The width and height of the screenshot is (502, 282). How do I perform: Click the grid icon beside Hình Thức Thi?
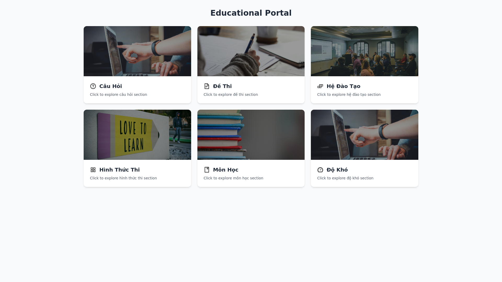[93, 170]
